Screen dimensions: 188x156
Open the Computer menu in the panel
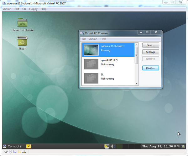[x=13, y=146]
